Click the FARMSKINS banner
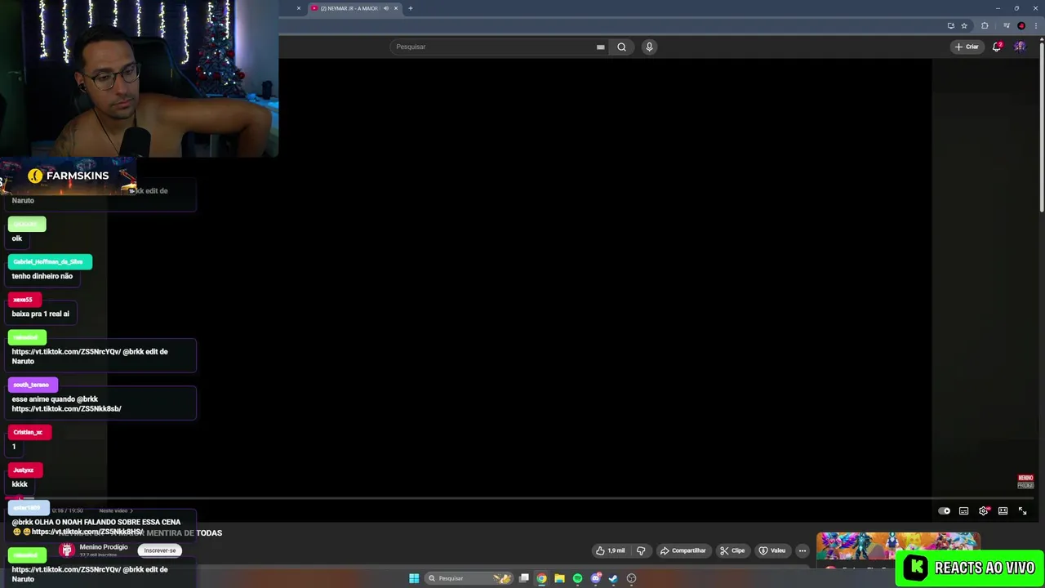1045x588 pixels. [69, 176]
